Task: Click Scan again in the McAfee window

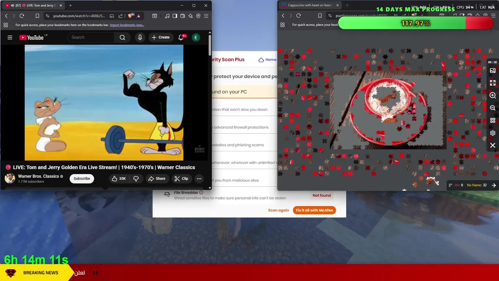Action: coord(278,210)
